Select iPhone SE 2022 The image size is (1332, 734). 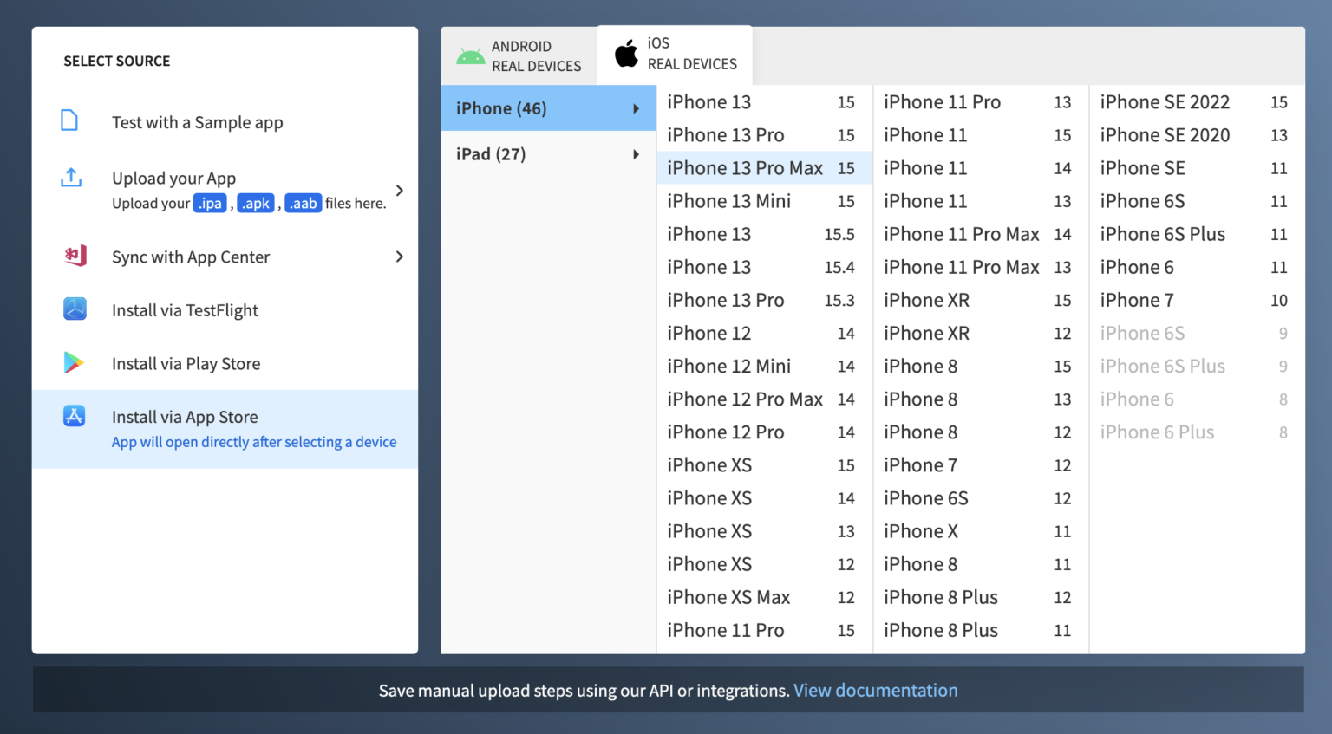pyautogui.click(x=1165, y=101)
